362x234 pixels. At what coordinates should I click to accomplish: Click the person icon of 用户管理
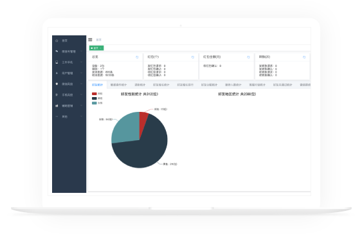point(57,73)
